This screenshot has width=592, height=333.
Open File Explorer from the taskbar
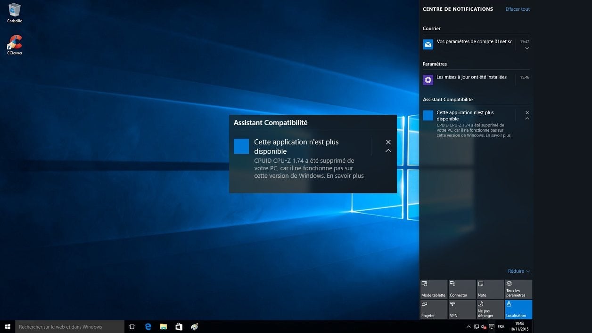pos(164,326)
